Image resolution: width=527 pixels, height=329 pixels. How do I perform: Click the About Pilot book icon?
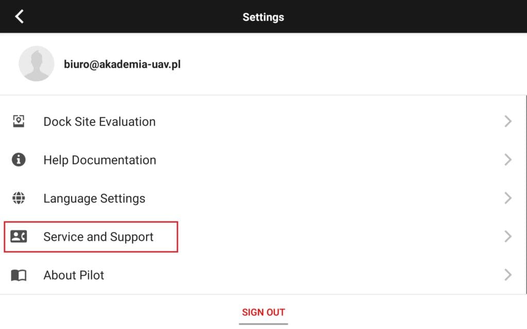pos(19,276)
